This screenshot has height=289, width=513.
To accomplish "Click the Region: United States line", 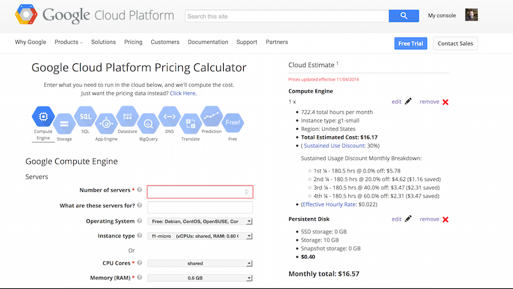I will coord(328,129).
